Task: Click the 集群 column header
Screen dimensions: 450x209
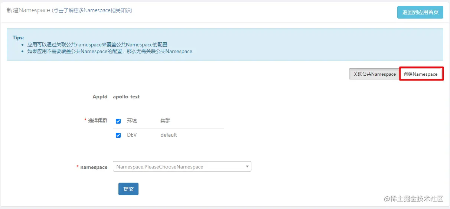Action: [165, 121]
